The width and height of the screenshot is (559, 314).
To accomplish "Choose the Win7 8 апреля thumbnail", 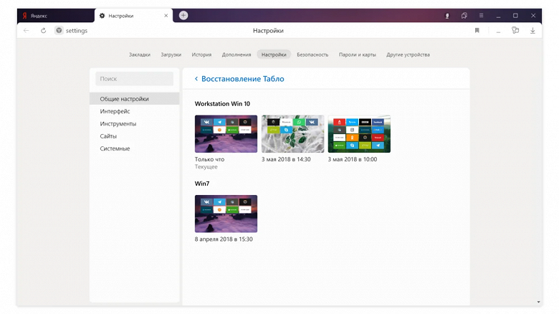I will click(x=226, y=214).
